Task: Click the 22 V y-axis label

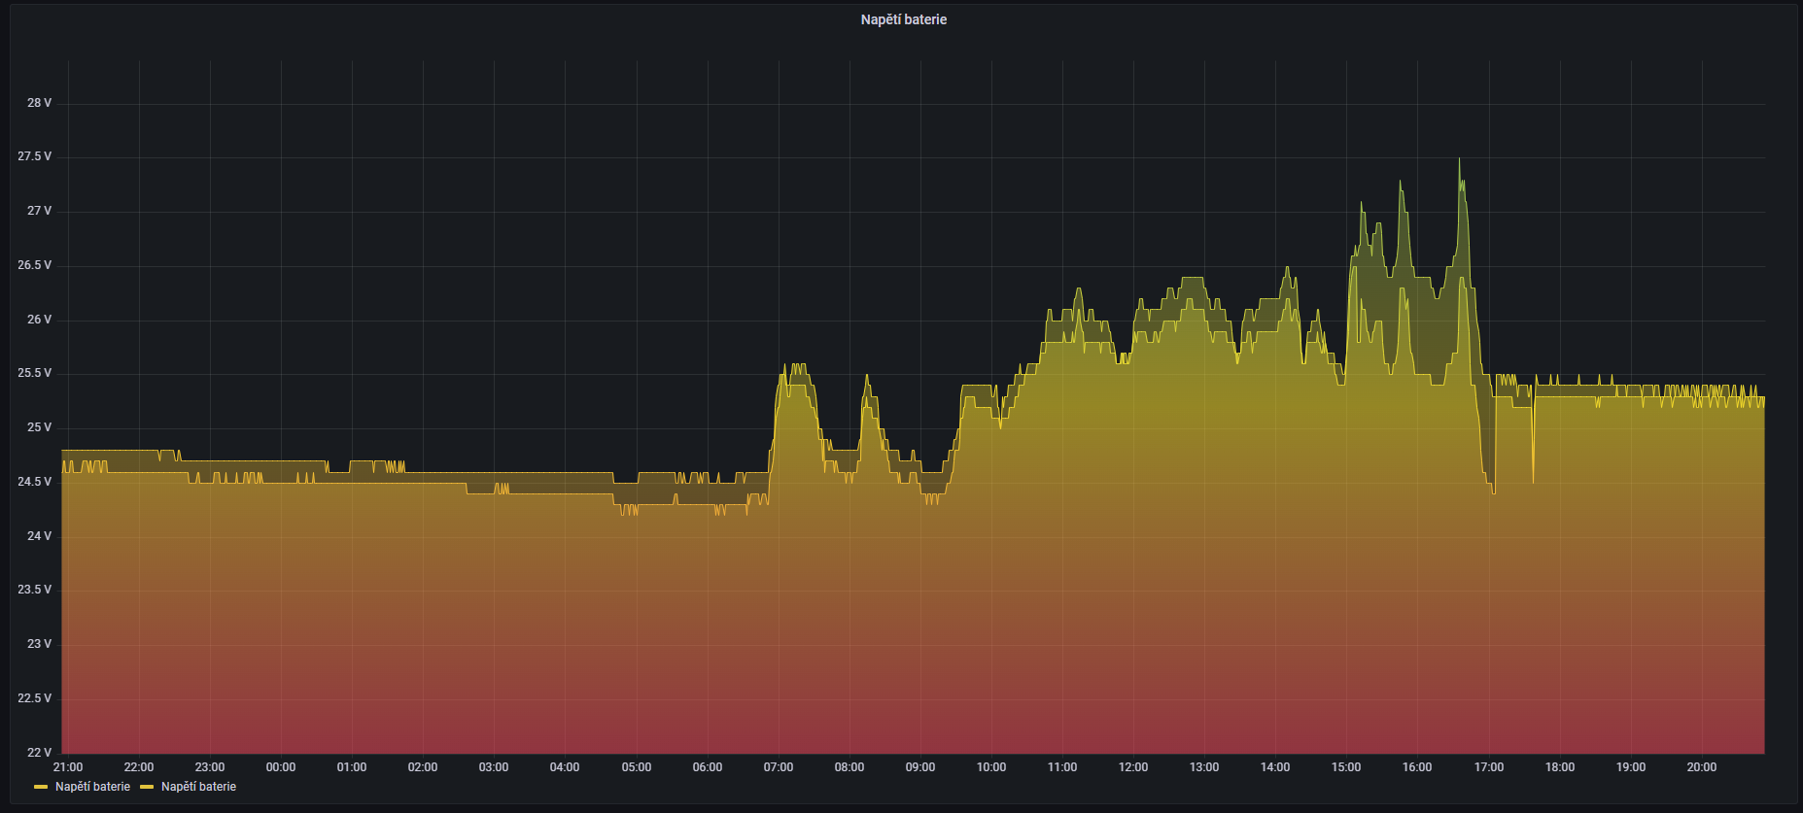Action: point(39,752)
